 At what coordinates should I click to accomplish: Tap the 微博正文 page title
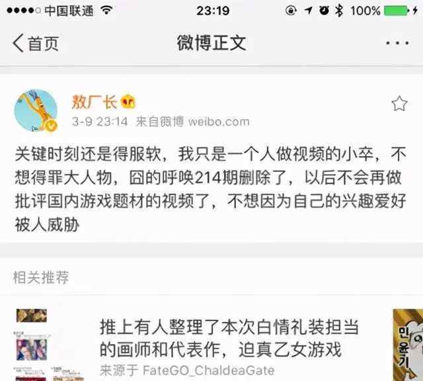[x=211, y=43]
